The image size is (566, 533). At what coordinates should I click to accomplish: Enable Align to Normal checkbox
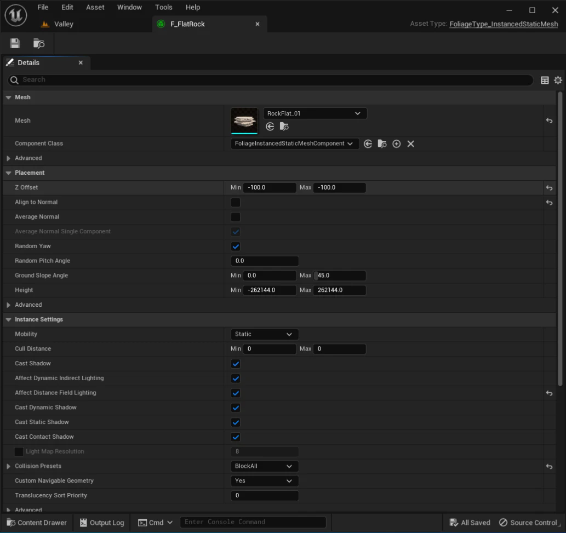click(236, 203)
